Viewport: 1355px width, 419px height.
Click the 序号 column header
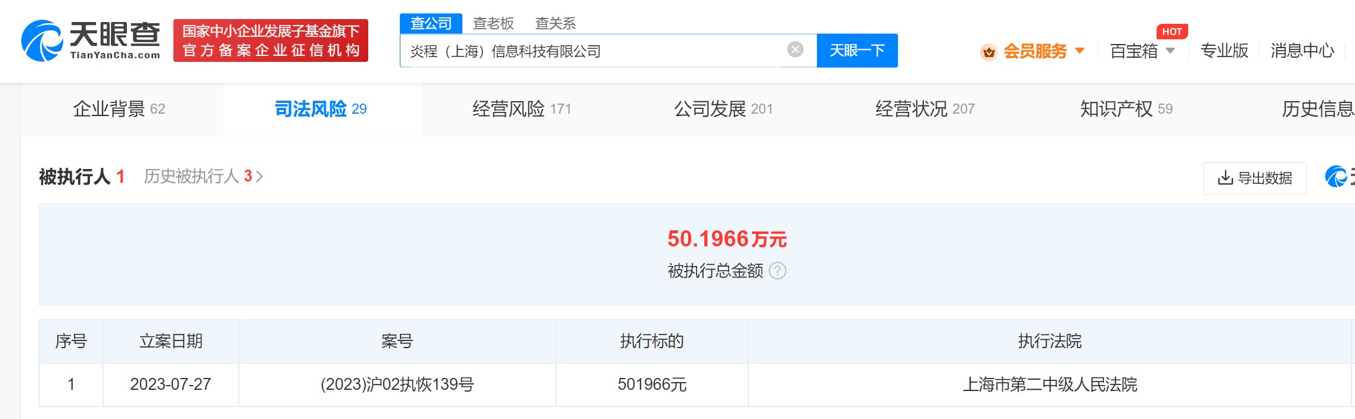point(71,341)
